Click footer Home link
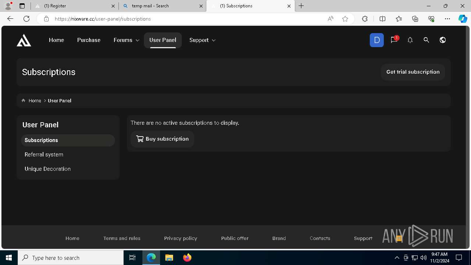This screenshot has height=265, width=471. point(72,238)
